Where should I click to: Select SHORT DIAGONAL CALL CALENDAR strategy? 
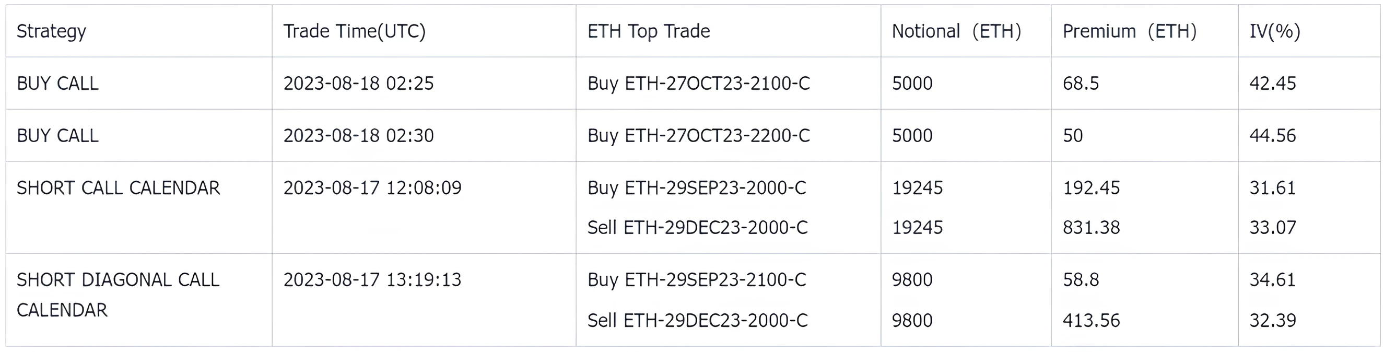pyautogui.click(x=118, y=295)
